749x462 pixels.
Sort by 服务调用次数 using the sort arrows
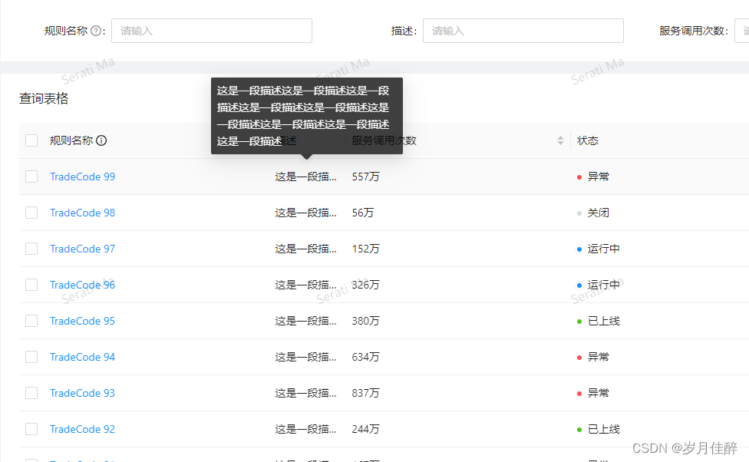pos(560,140)
